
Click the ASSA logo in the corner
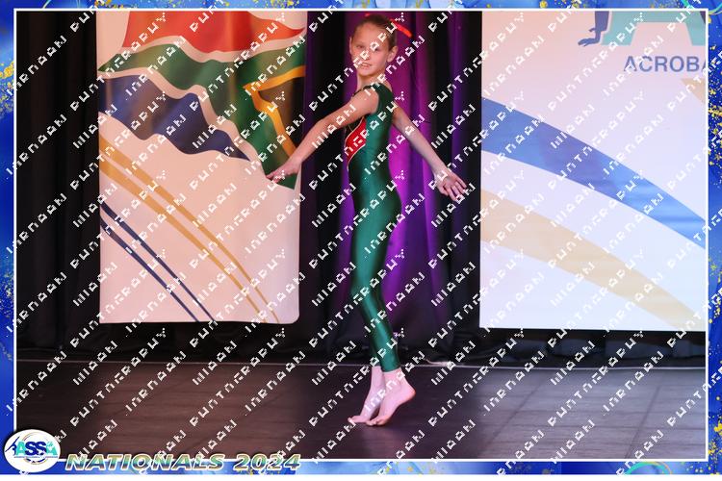pos(32,449)
